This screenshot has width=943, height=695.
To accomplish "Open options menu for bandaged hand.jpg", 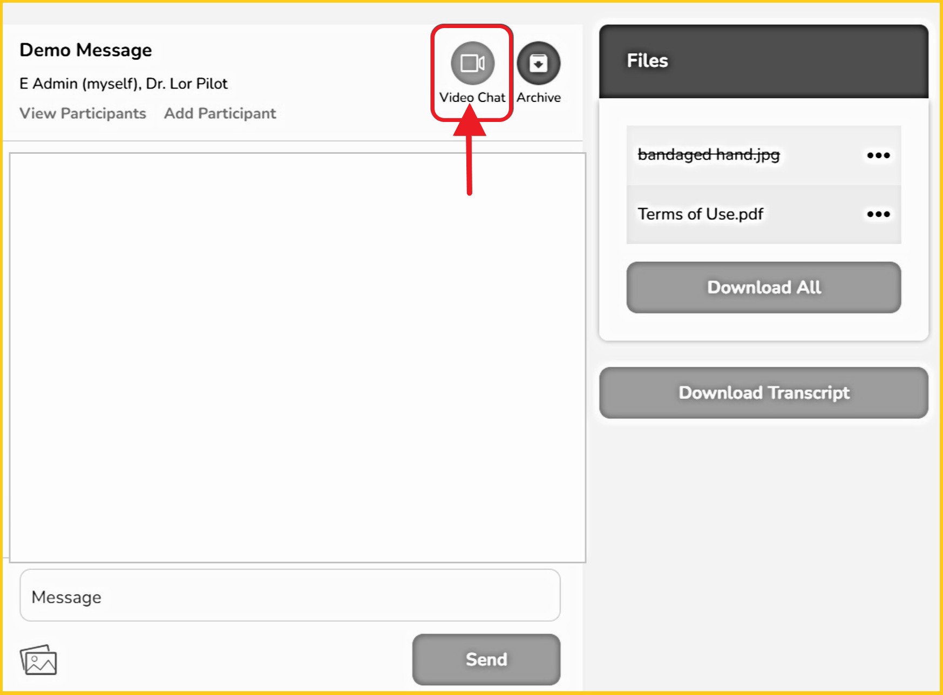I will point(878,155).
